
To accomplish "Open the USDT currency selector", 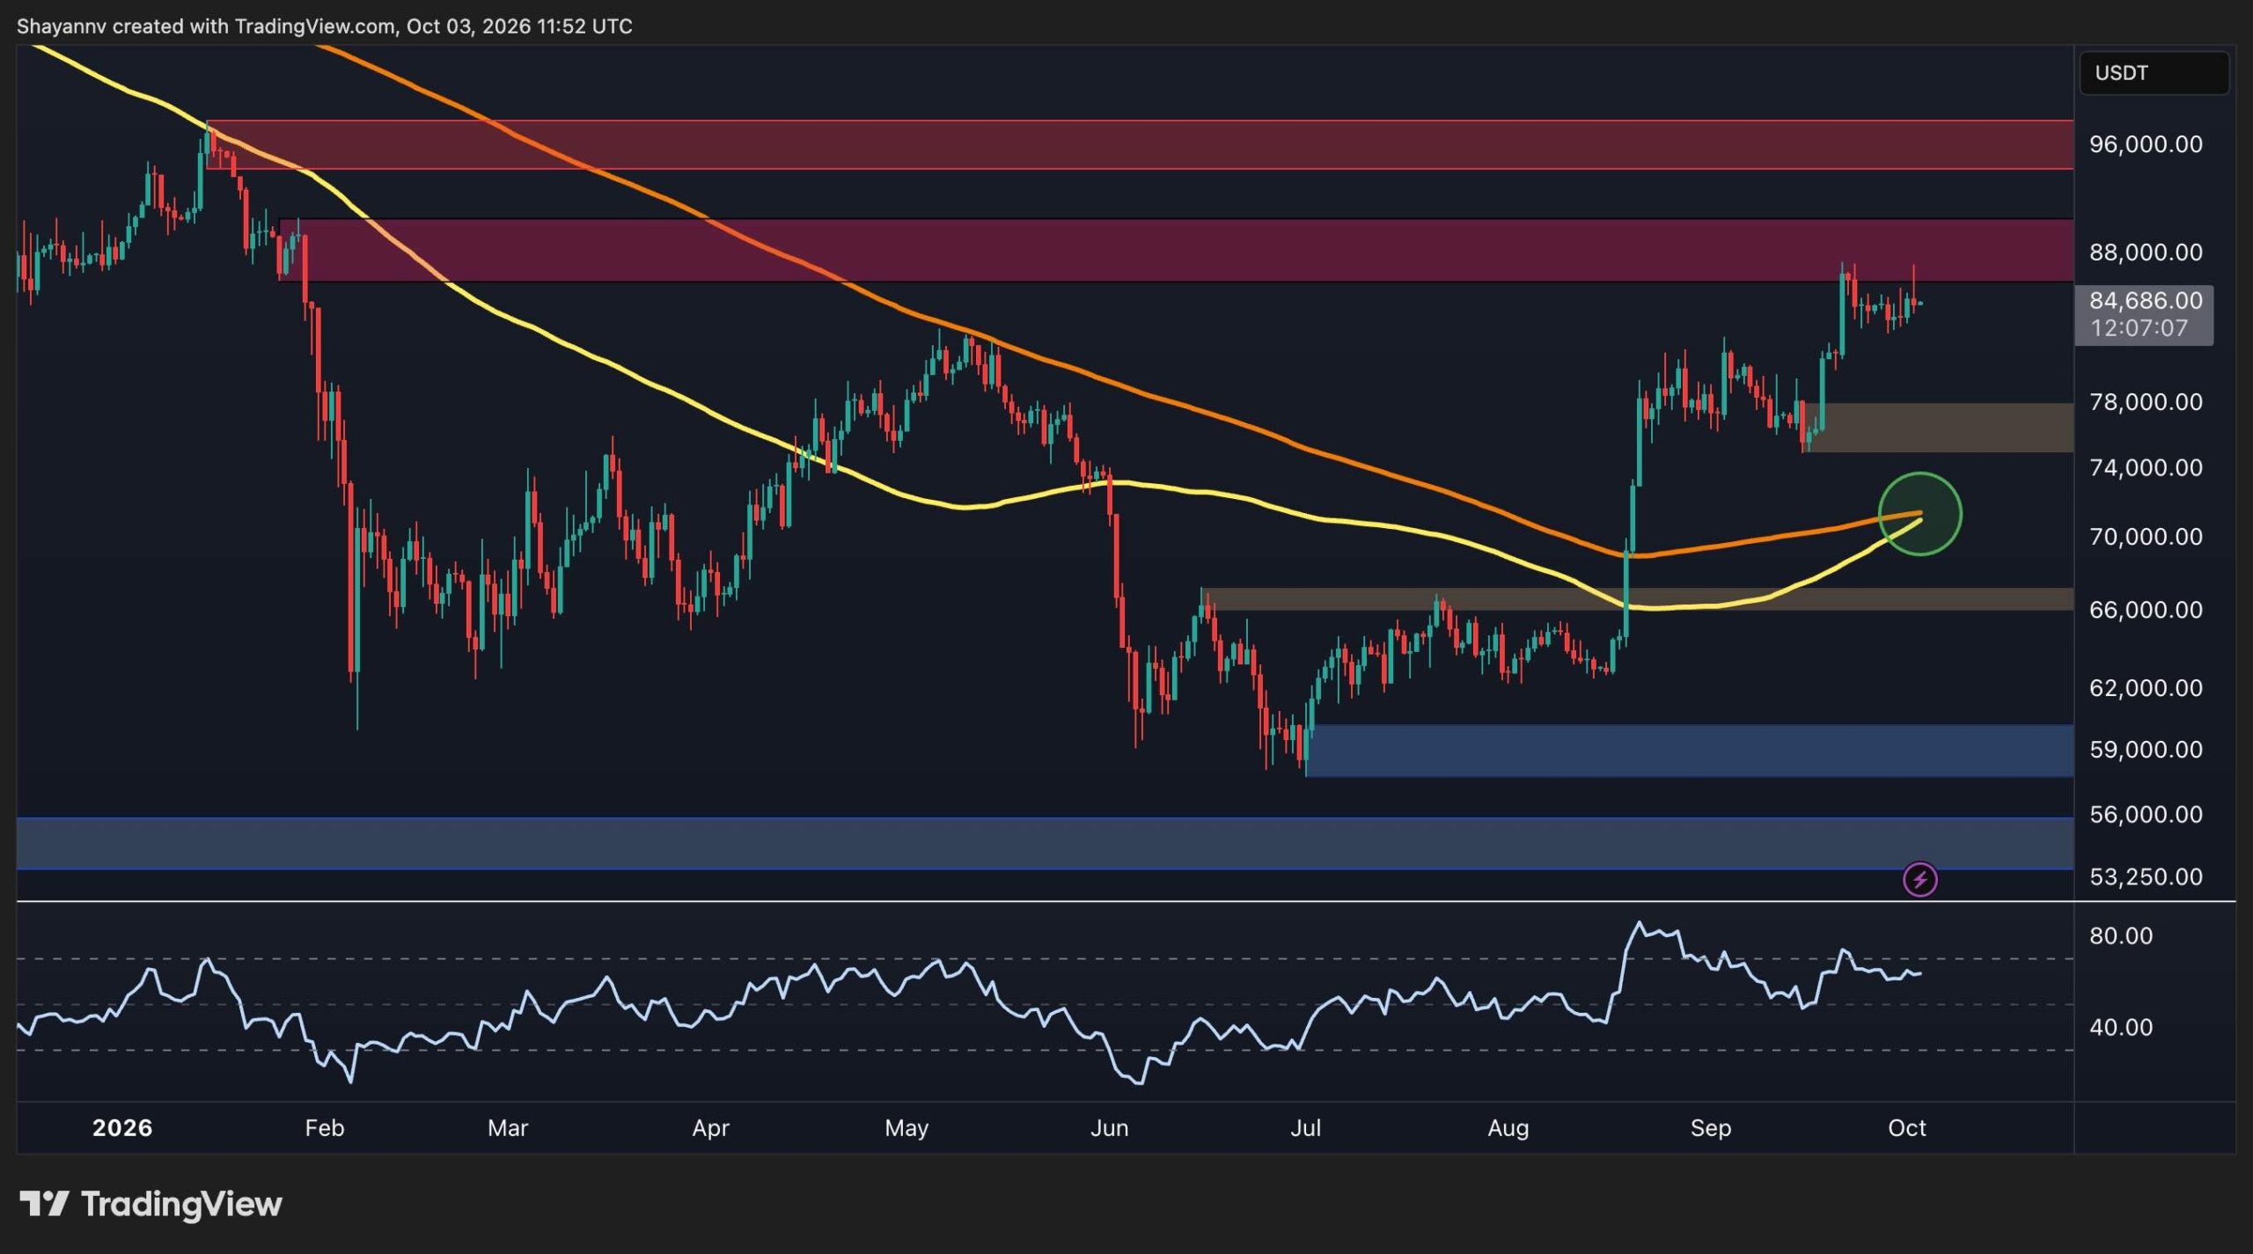I will click(x=2154, y=73).
